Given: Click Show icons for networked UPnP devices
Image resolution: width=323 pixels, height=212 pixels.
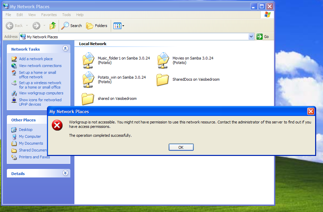Looking at the screenshot, I should point(40,102).
